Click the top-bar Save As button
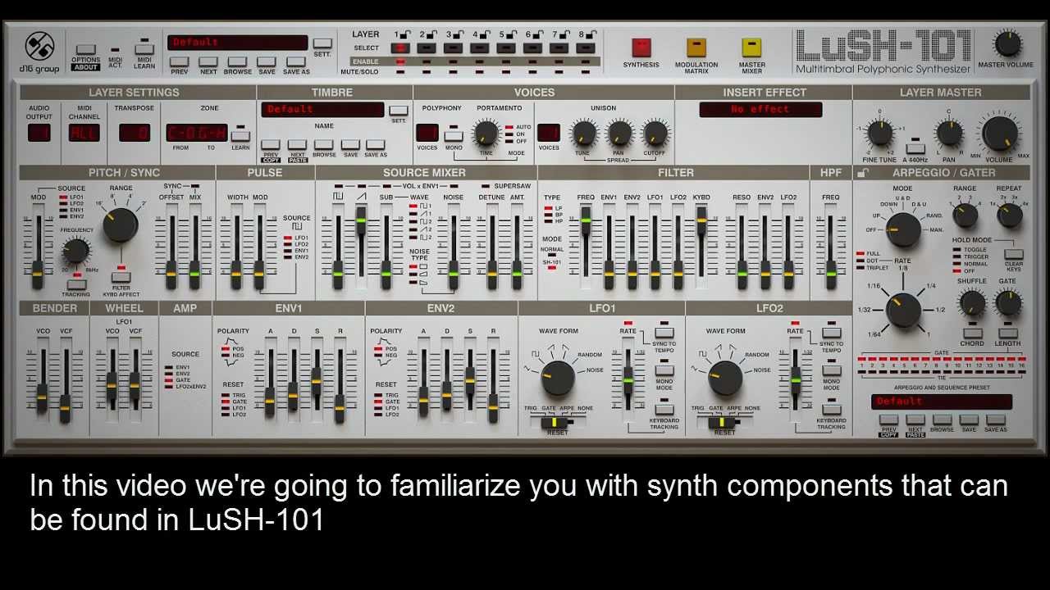Screen dimensions: 1050x590 click(x=296, y=61)
